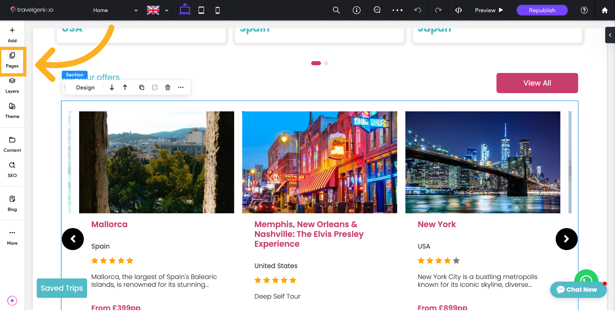Delete the section using trash icon

tap(168, 87)
